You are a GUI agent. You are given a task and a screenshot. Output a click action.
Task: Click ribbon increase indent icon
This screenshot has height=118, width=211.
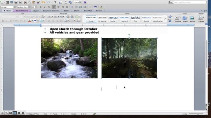tap(72, 17)
